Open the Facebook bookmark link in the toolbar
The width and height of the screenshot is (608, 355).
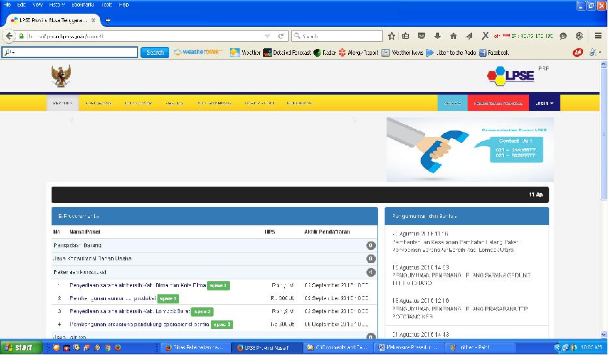[x=494, y=52]
